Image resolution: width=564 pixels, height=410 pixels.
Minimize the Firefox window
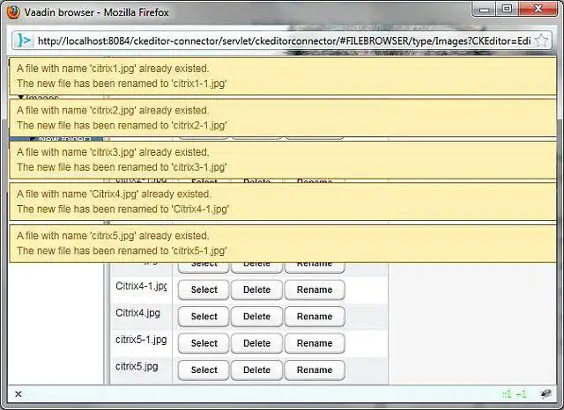pyautogui.click(x=485, y=10)
